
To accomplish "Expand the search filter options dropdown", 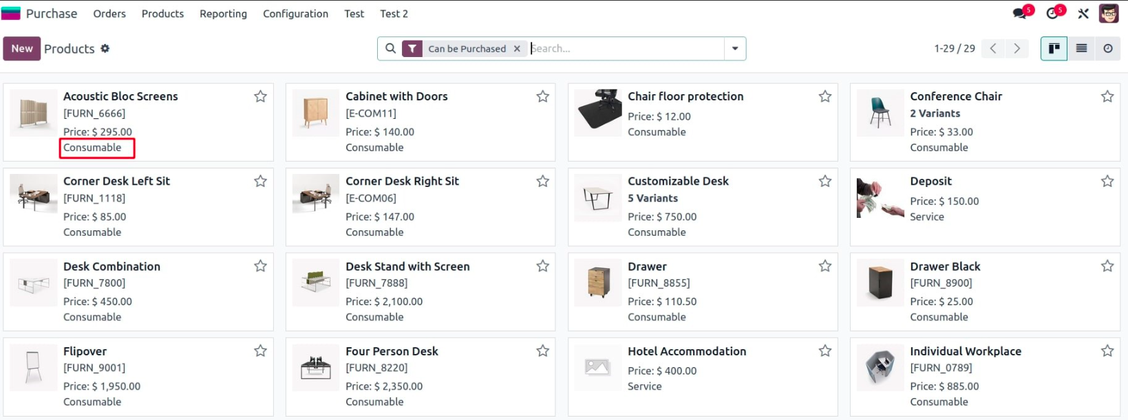I will (735, 49).
